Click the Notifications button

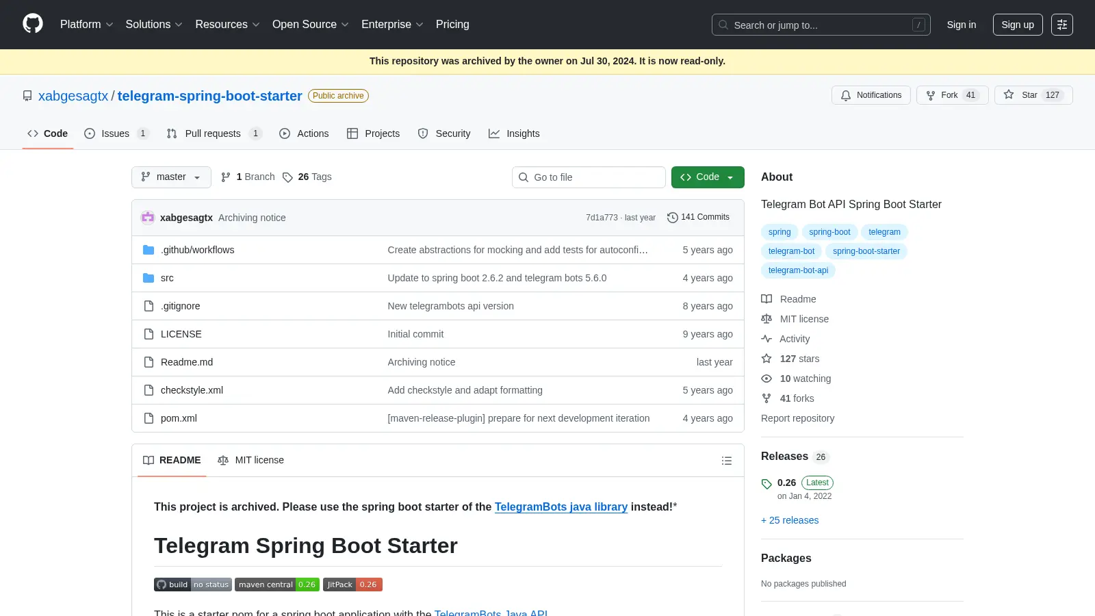coord(871,95)
